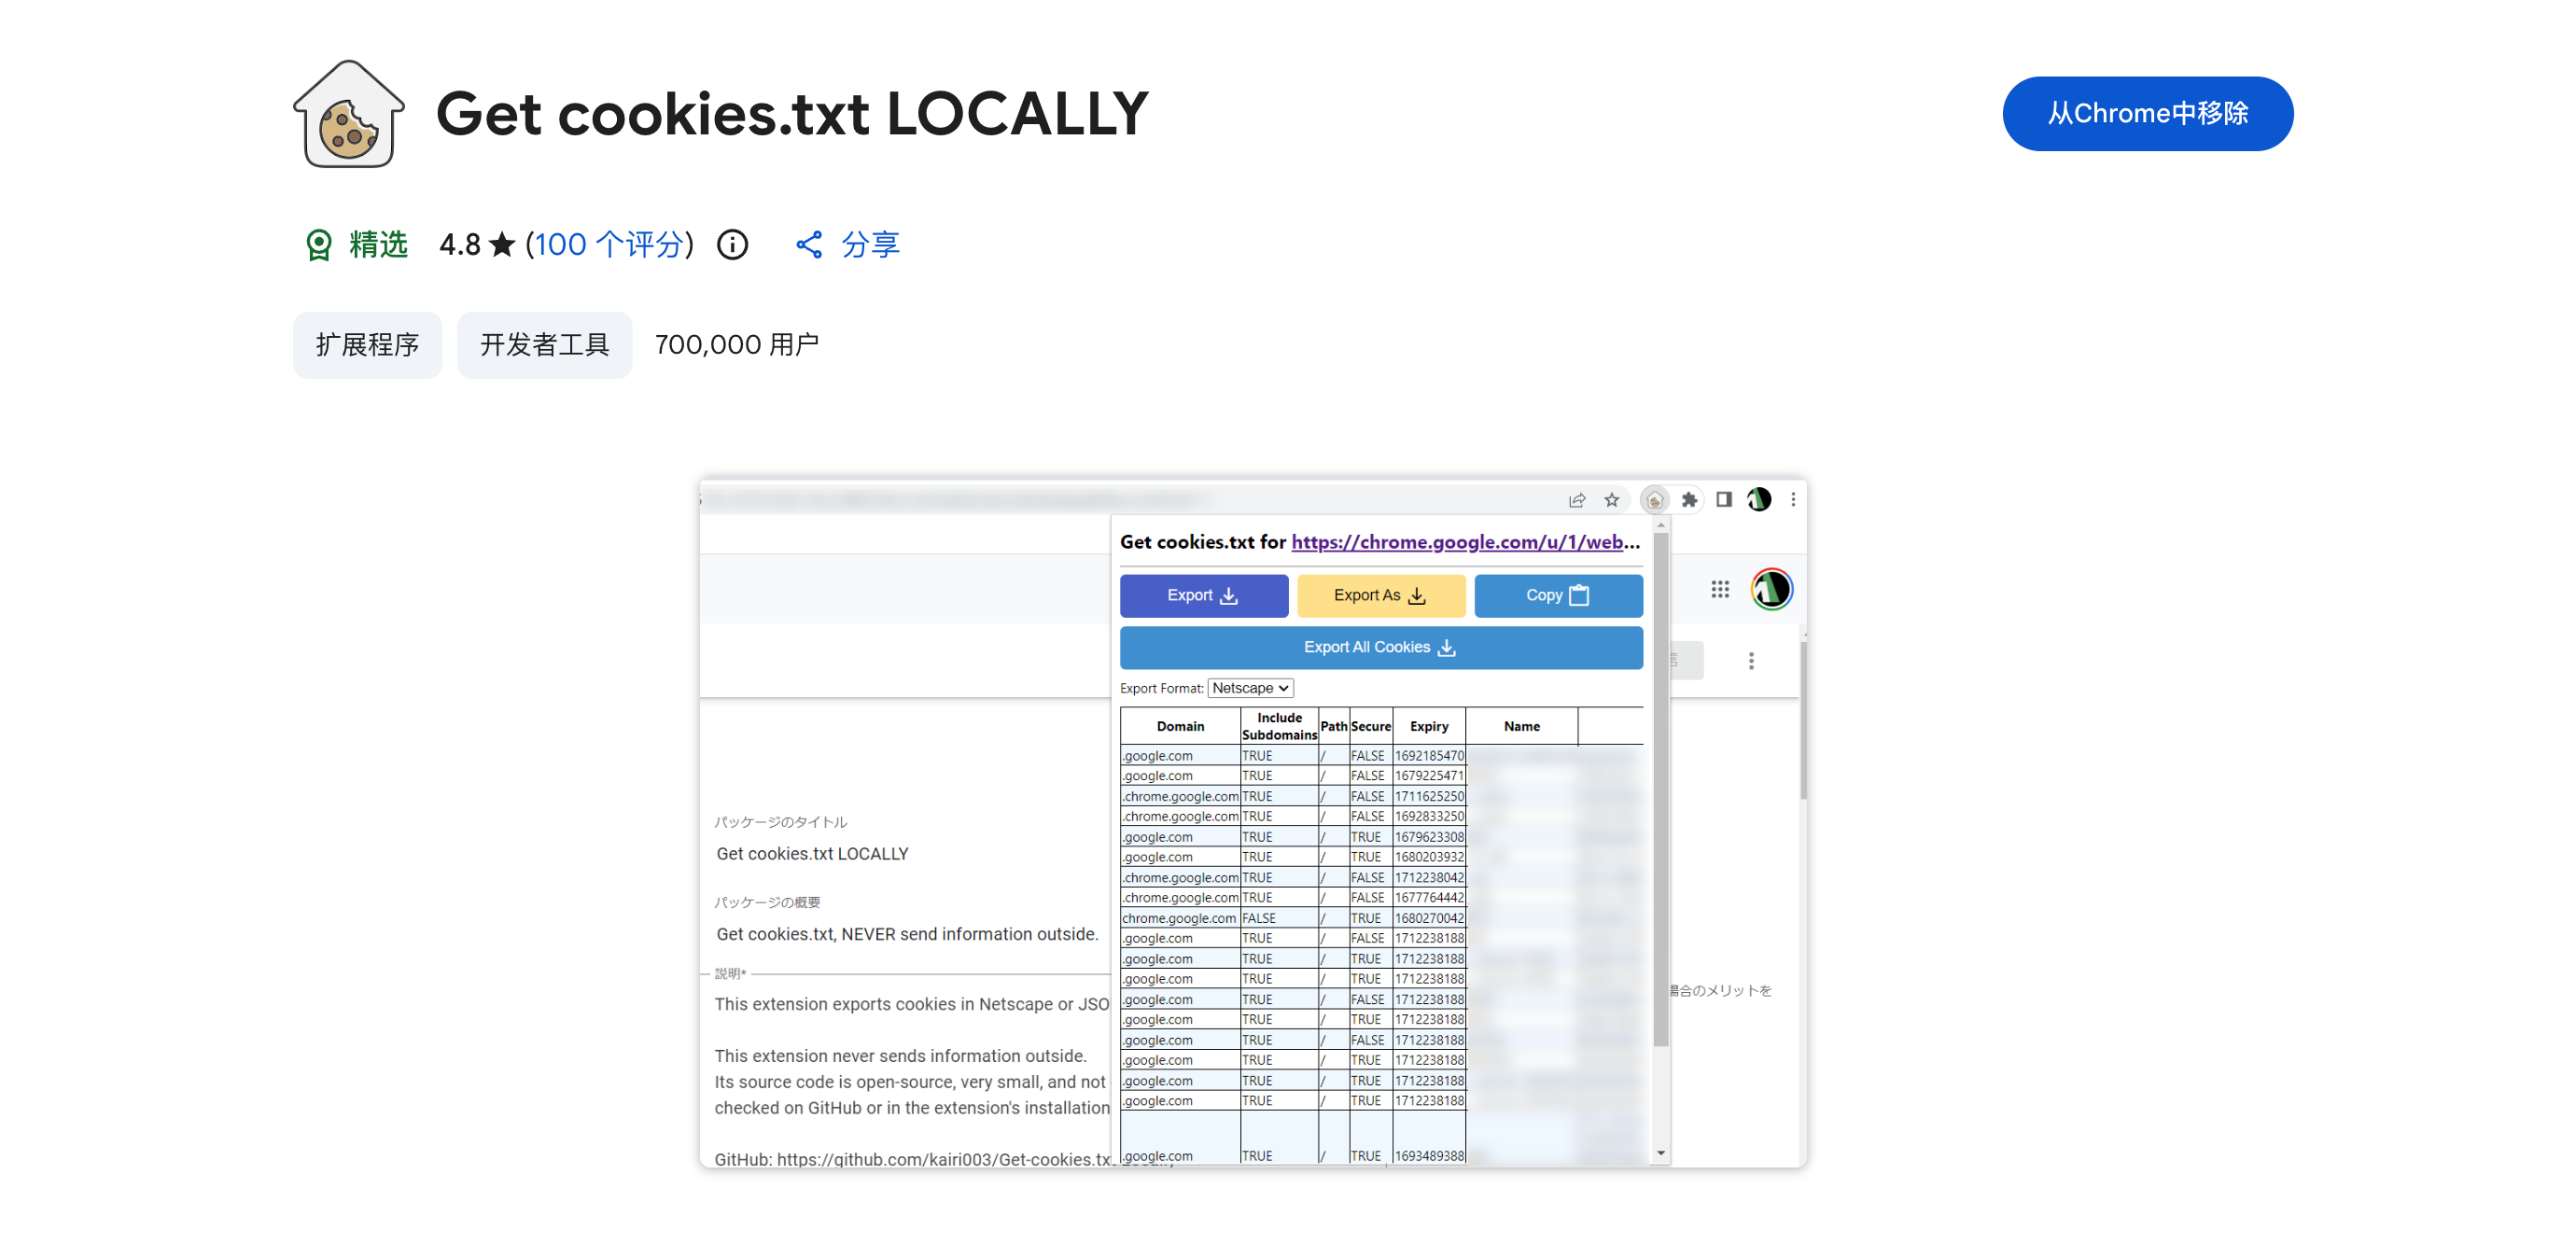
Task: Click the rating info circle icon
Action: [x=732, y=245]
